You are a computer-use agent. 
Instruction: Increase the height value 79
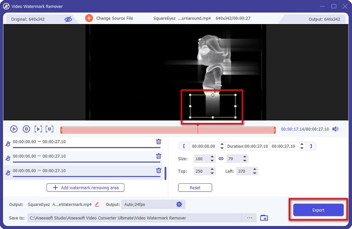tap(245, 157)
